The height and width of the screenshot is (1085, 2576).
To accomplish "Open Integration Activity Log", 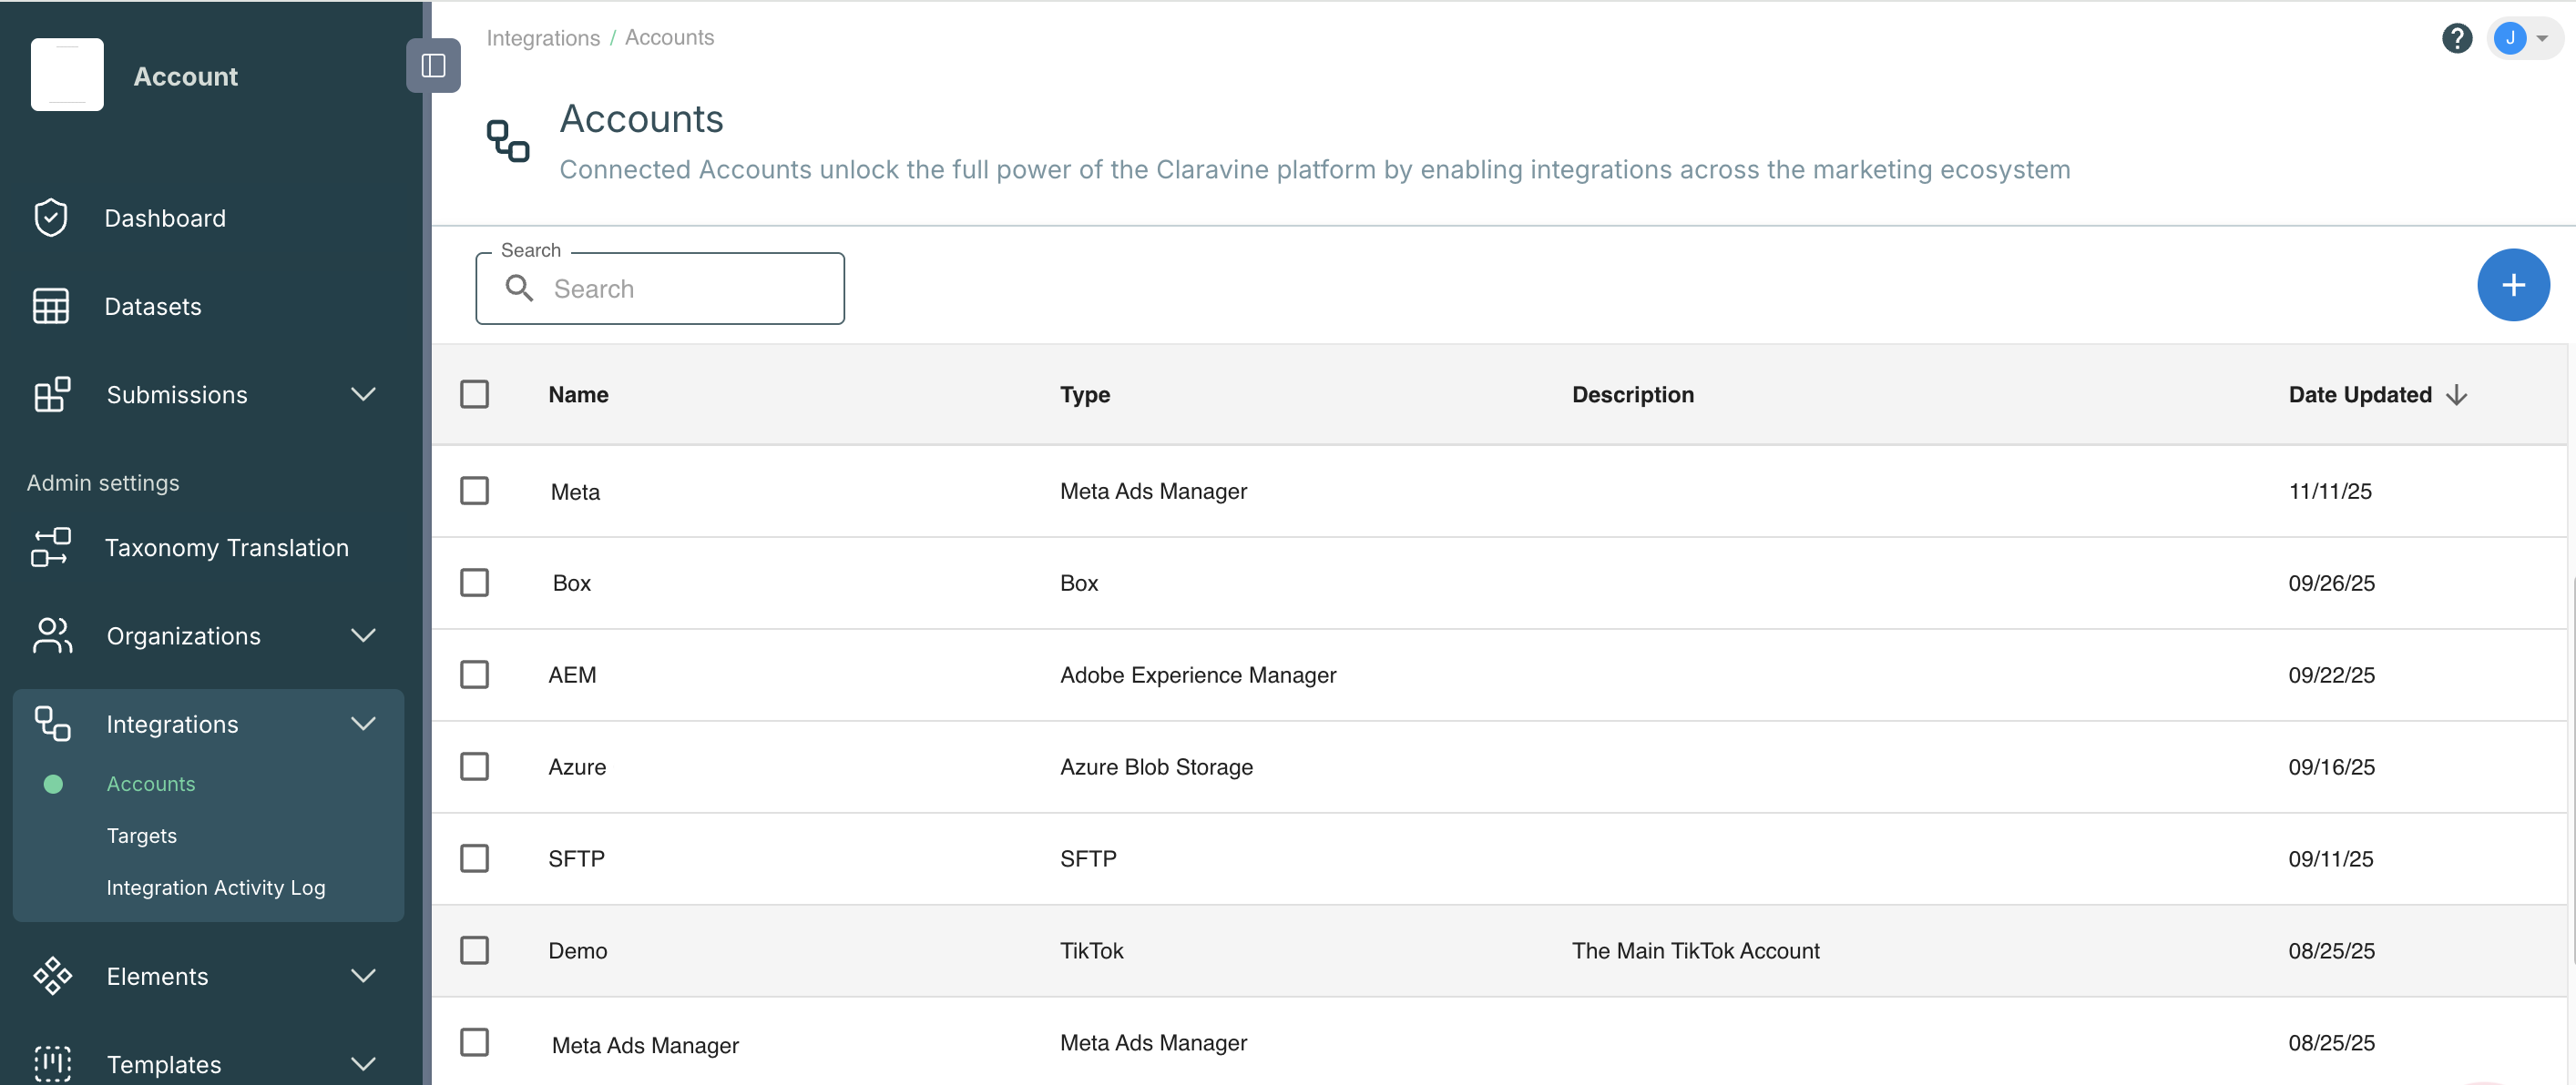I will (216, 888).
